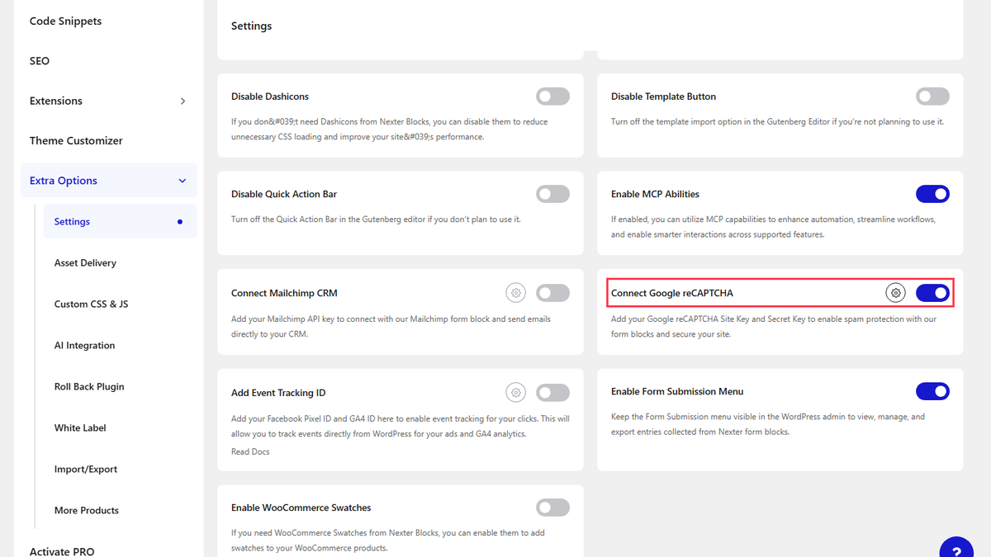Open Google reCAPTCHA gear settings
991x557 pixels.
pos(896,293)
